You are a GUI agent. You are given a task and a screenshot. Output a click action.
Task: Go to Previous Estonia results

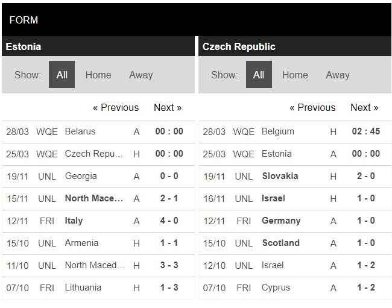[116, 107]
